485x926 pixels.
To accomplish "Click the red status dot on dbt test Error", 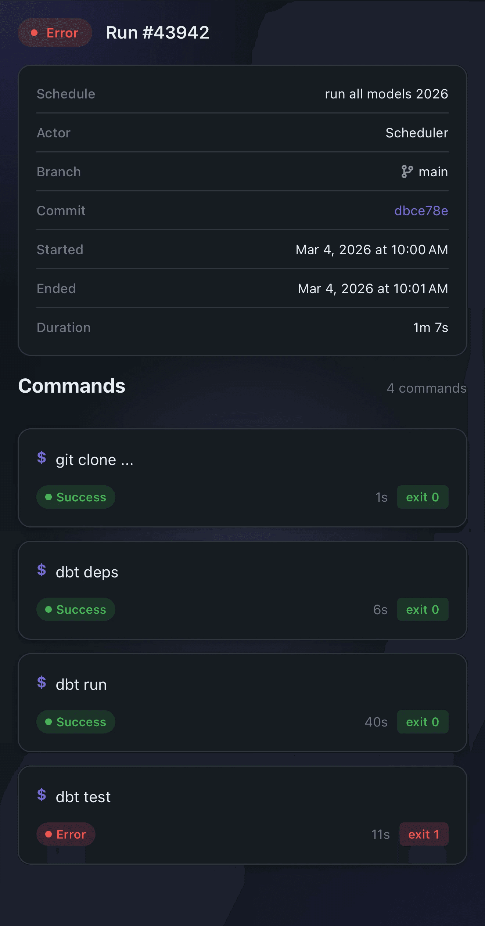I will [x=49, y=834].
